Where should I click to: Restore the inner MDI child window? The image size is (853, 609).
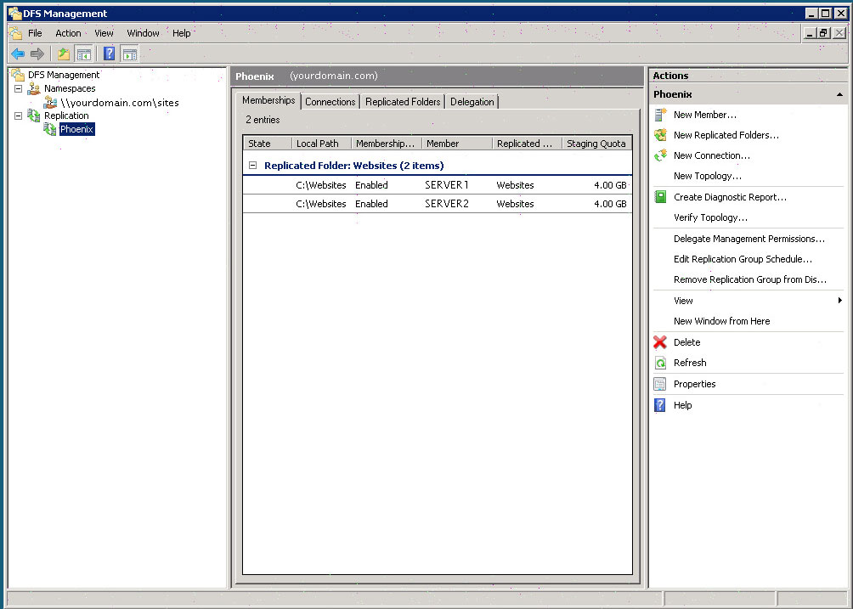tap(823, 33)
